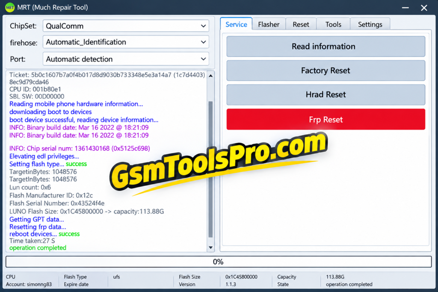Click the MRT logo icon in title bar
The width and height of the screenshot is (438, 292).
click(10, 8)
